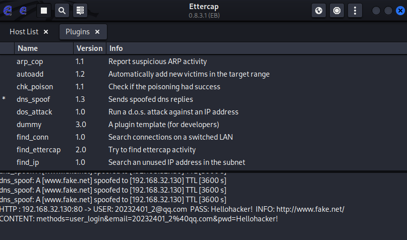Image resolution: width=407 pixels, height=240 pixels.
Task: Sort plugins by Version column header
Action: [x=89, y=48]
